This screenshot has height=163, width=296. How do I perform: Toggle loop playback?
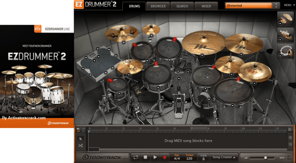point(136,157)
